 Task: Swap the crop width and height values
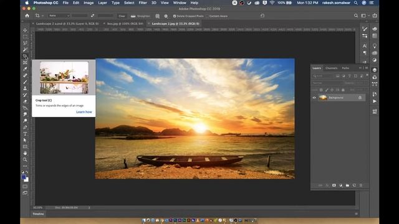[93, 16]
